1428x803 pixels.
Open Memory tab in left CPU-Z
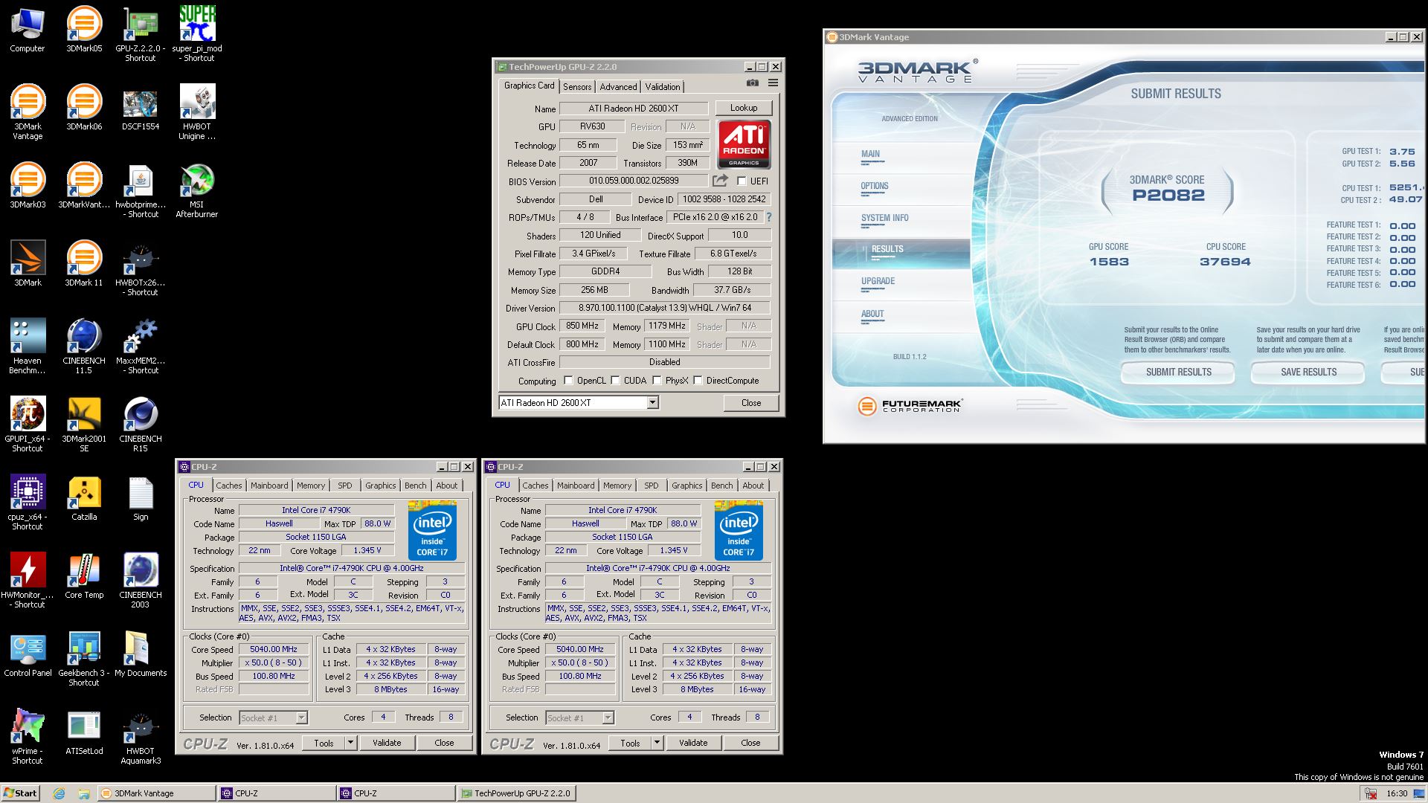pyautogui.click(x=311, y=486)
